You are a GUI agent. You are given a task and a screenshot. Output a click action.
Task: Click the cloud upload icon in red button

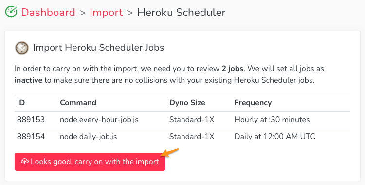click(25, 161)
